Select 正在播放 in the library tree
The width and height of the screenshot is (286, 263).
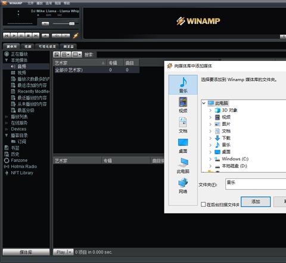pos(19,54)
